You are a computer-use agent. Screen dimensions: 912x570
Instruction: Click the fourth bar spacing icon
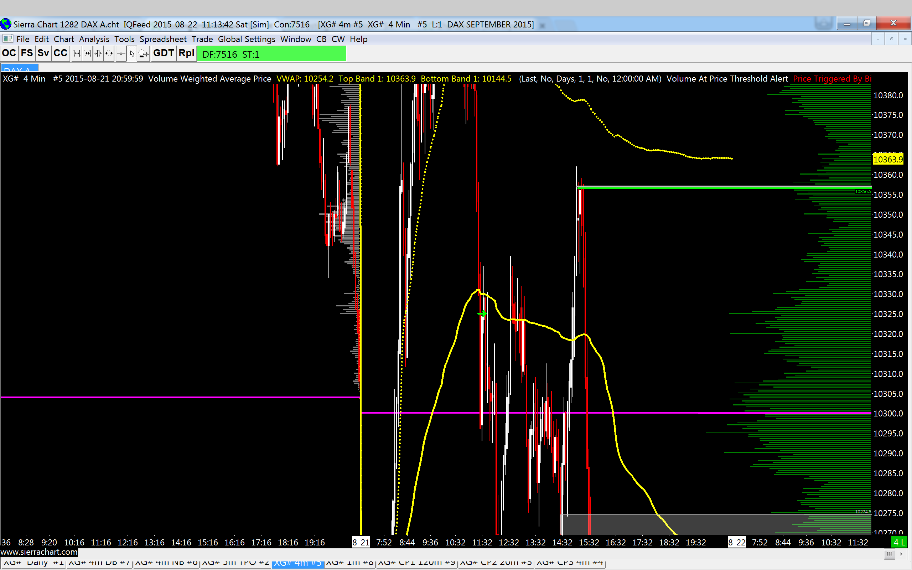pos(109,53)
